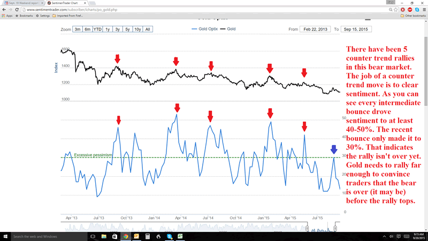This screenshot has height=241, width=428.
Task: Select the SentimenTrader Chart tab
Action: click(66, 3)
